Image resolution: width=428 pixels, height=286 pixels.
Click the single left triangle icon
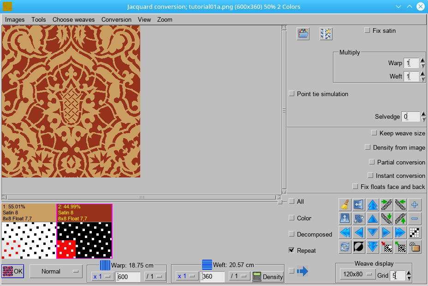pos(359,233)
